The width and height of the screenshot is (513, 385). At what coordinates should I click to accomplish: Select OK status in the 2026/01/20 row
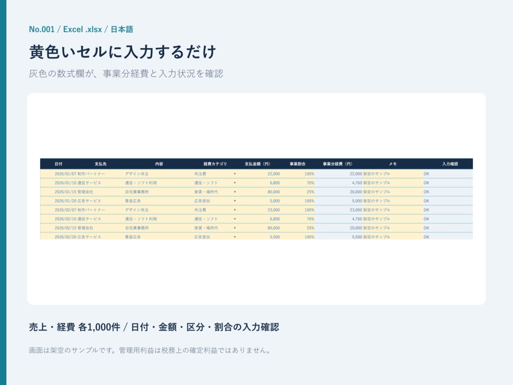(426, 201)
